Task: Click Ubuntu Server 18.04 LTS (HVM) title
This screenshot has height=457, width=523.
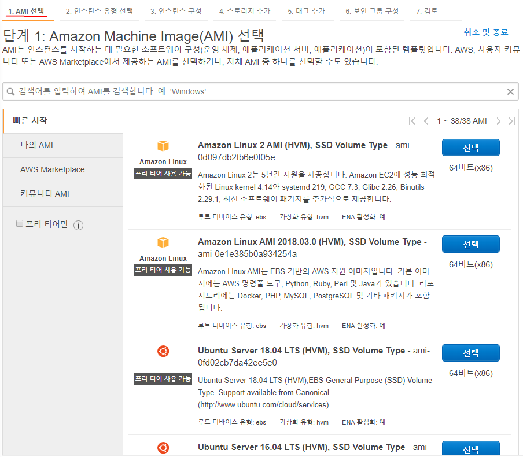Action: click(301, 351)
